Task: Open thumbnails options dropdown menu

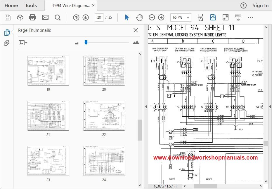Action: tap(23, 43)
